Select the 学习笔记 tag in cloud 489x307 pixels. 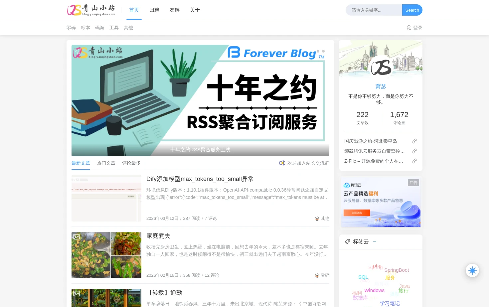[x=390, y=303]
